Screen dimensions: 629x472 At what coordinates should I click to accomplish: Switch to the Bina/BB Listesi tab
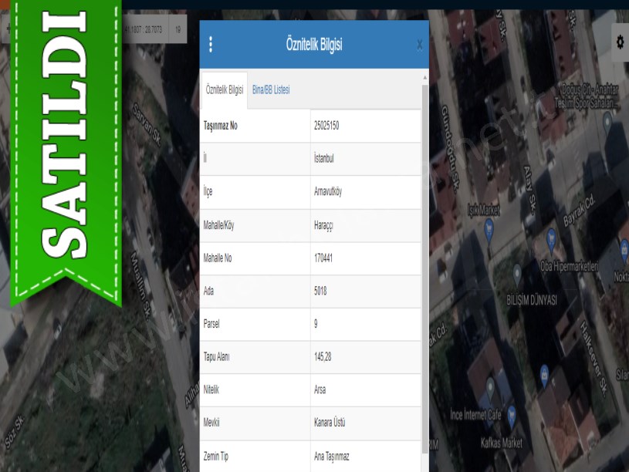tap(271, 90)
